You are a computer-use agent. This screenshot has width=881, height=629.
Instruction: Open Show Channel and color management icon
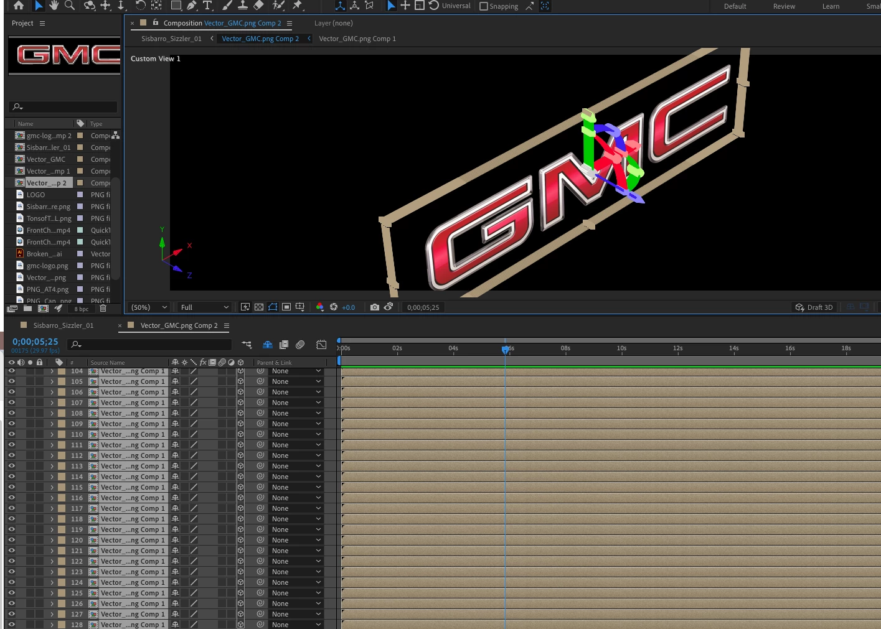(320, 307)
